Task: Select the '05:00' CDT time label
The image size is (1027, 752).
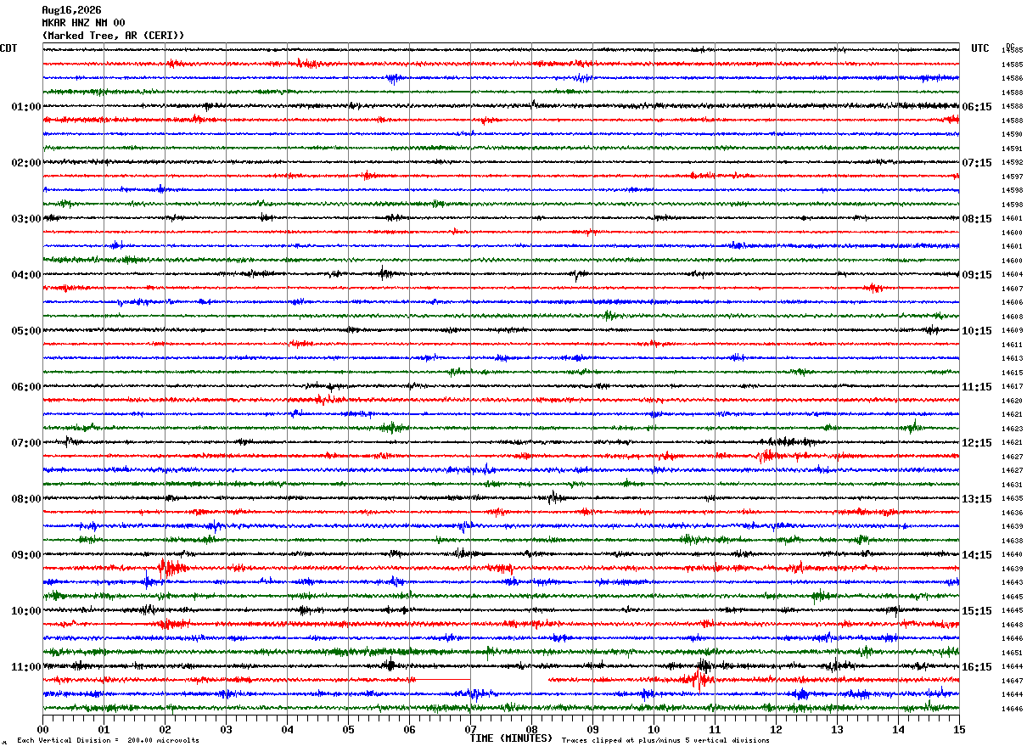Action: pyautogui.click(x=26, y=331)
